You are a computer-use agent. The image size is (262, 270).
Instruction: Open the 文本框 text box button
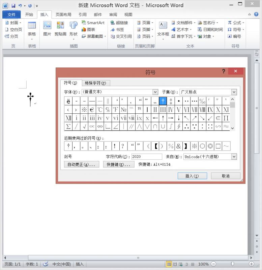163,31
